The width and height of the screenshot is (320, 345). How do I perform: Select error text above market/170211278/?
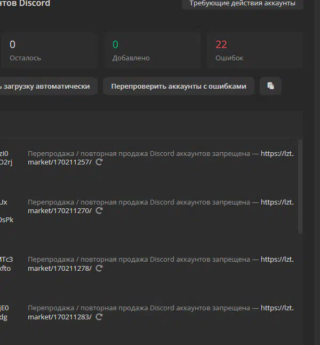click(139, 260)
